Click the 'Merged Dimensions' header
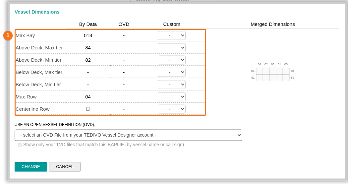The width and height of the screenshot is (348, 184). [x=273, y=24]
